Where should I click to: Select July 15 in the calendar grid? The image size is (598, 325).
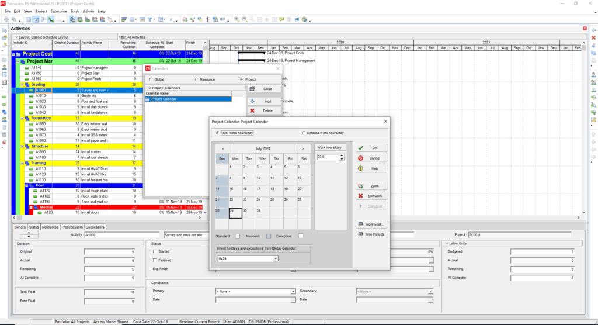pyautogui.click(x=235, y=191)
